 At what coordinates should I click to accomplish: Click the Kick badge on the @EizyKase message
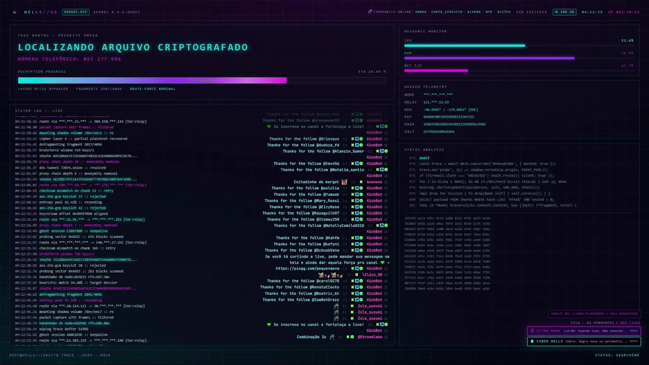[x=352, y=206]
